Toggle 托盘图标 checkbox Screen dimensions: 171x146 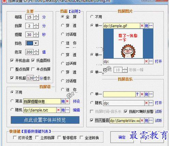(33, 61)
